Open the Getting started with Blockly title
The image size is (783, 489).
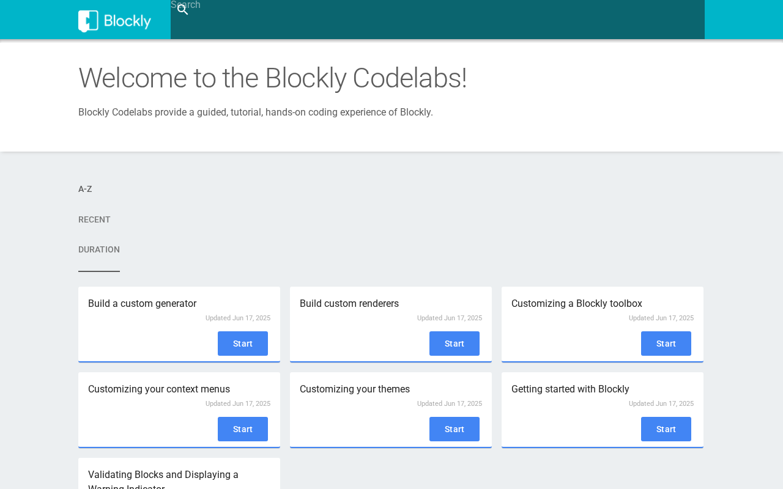(x=570, y=389)
